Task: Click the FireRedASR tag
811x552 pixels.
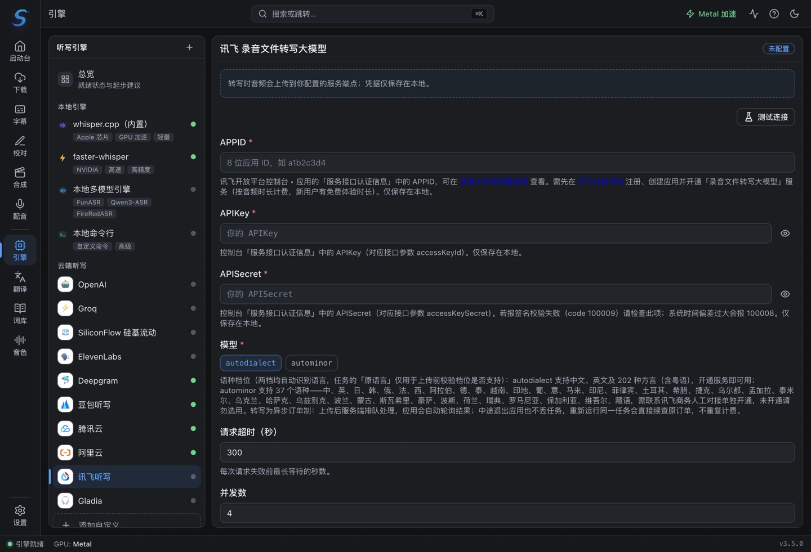Action: click(x=95, y=214)
